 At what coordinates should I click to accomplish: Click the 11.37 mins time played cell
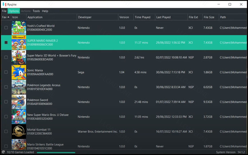click(x=141, y=43)
